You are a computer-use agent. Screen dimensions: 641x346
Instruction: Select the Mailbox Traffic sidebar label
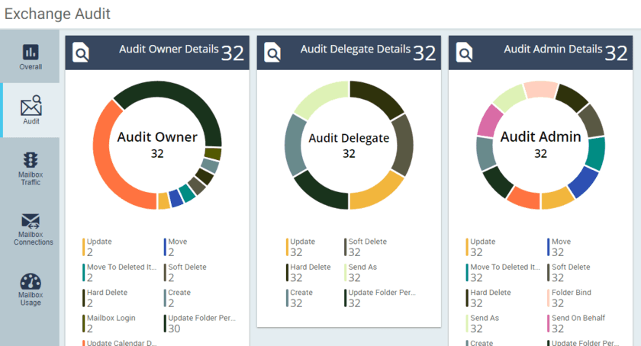point(31,178)
